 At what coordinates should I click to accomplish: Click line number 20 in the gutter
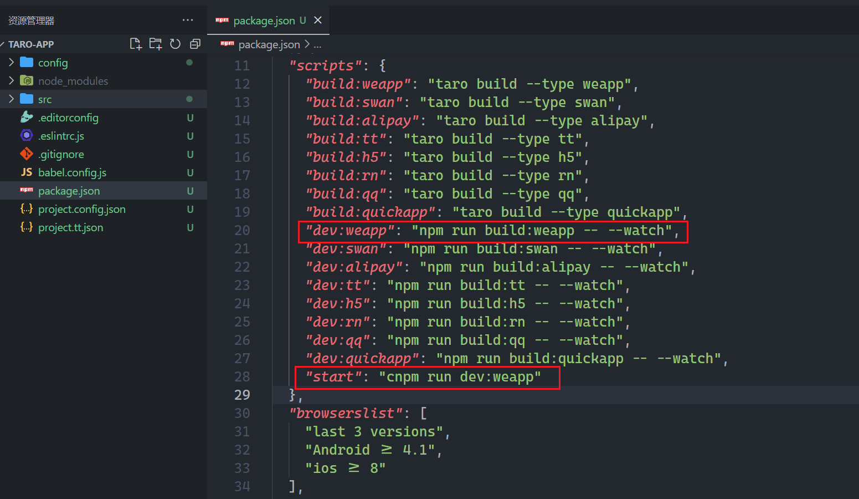pyautogui.click(x=242, y=230)
